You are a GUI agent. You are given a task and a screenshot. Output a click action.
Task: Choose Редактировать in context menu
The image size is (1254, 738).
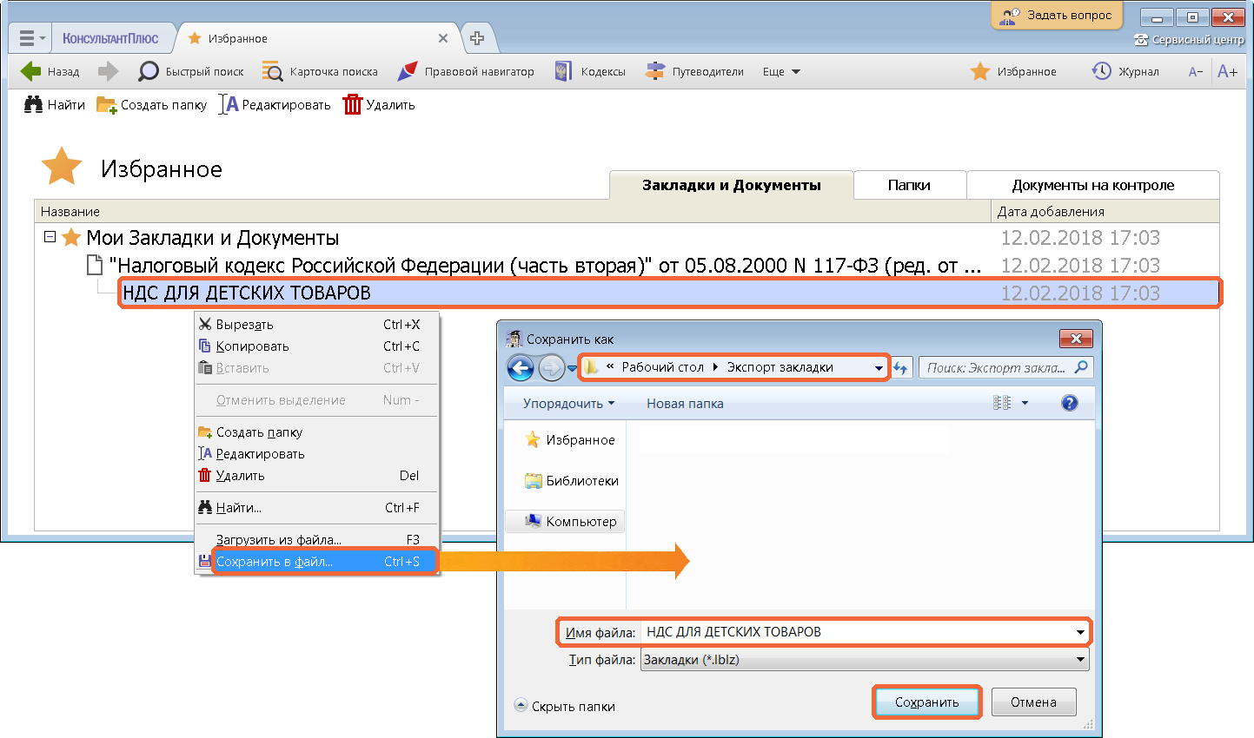point(317,454)
